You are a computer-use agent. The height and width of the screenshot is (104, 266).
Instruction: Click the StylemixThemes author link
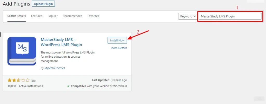point(55,68)
